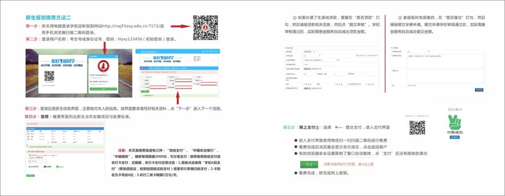
Task: Click the payment amount input in fee screenshot
Action: pos(38,161)
